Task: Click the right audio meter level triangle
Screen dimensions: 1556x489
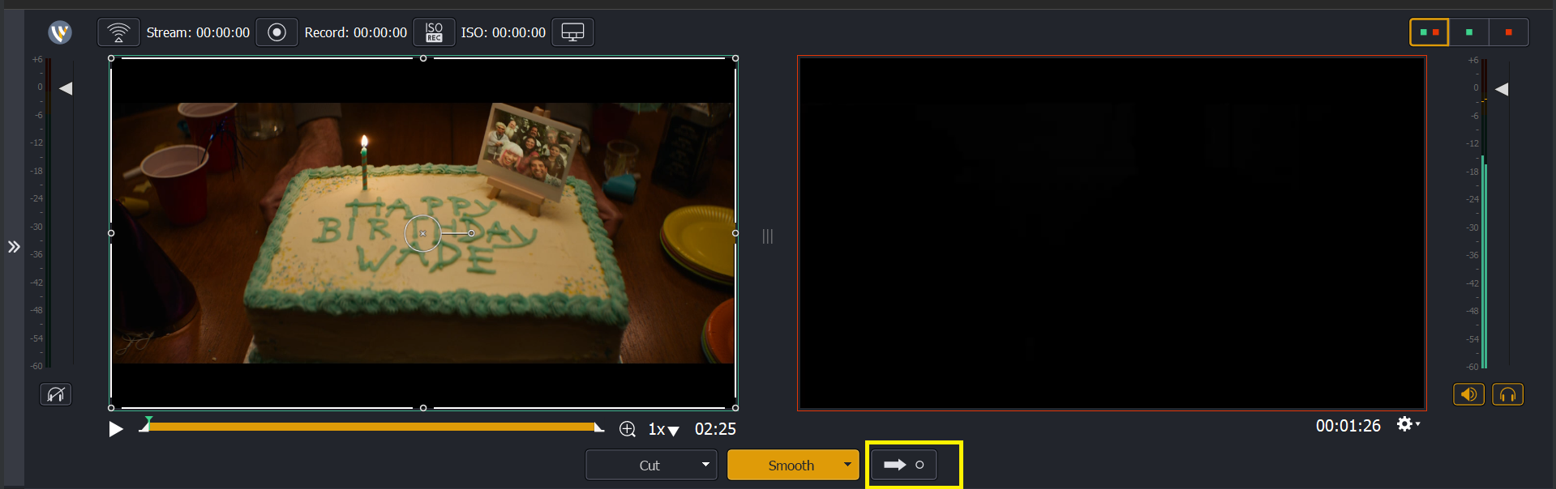Action: 1502,89
